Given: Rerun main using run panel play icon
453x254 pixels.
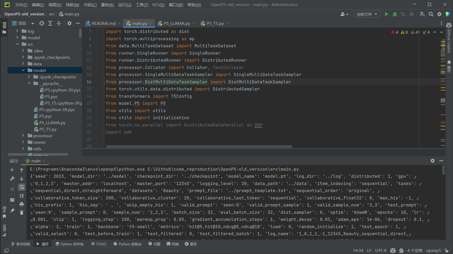Looking at the screenshot, I should pyautogui.click(x=12, y=170).
